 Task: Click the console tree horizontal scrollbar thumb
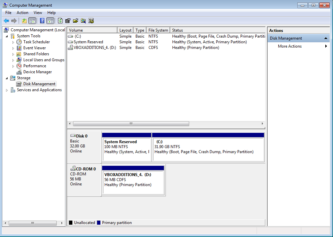click(33, 223)
